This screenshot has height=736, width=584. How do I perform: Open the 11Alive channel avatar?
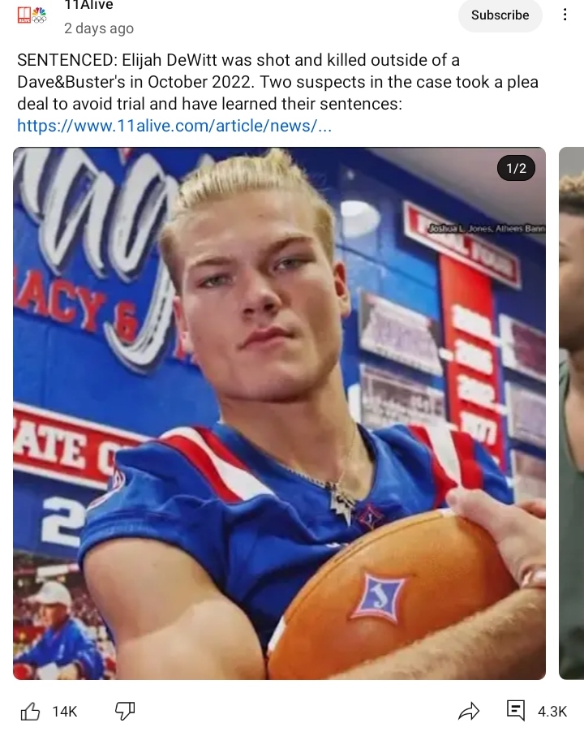tap(32, 15)
